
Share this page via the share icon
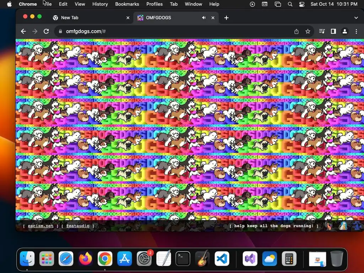(296, 31)
